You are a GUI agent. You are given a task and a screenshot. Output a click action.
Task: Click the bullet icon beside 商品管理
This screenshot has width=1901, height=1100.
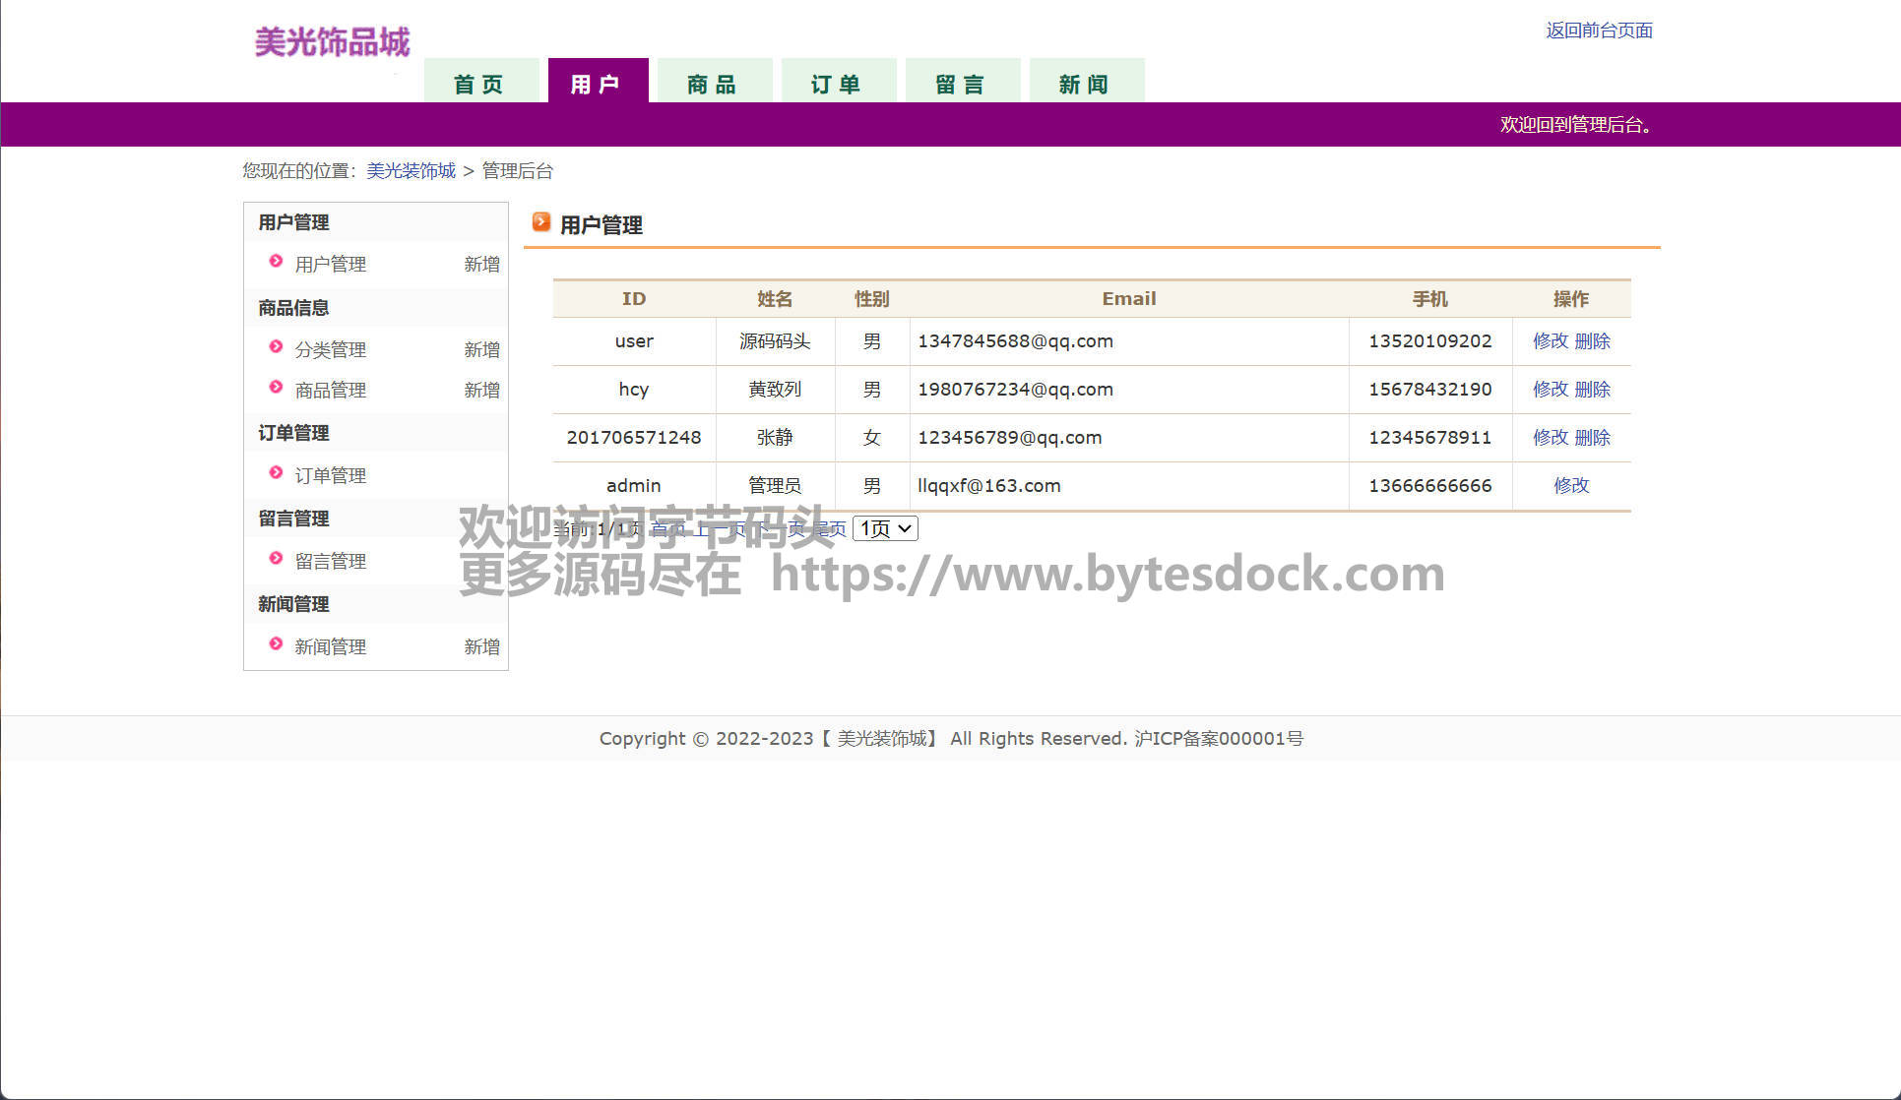[x=276, y=388]
